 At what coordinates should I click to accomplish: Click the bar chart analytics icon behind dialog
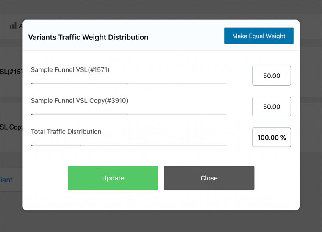click(13, 26)
